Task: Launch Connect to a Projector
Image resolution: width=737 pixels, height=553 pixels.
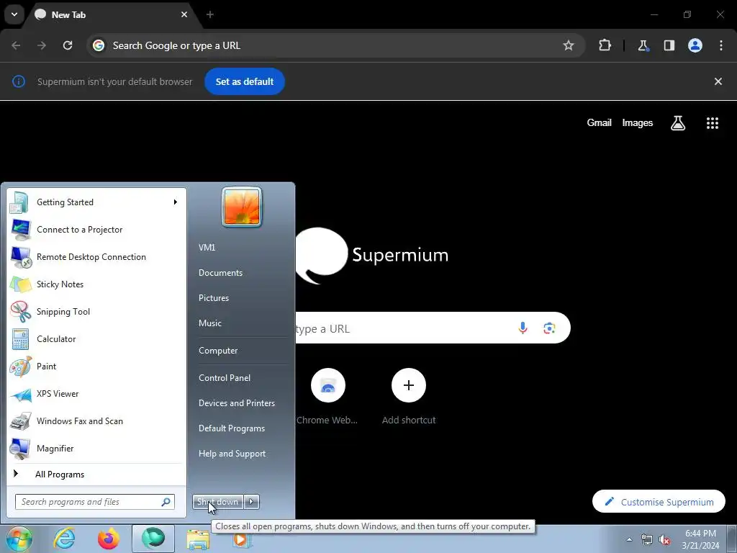Action: tap(96, 230)
